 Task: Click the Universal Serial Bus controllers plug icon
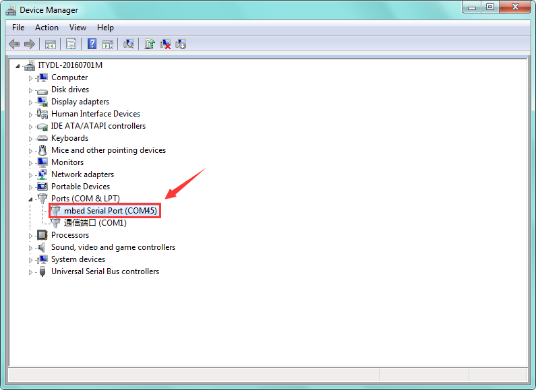[x=42, y=271]
